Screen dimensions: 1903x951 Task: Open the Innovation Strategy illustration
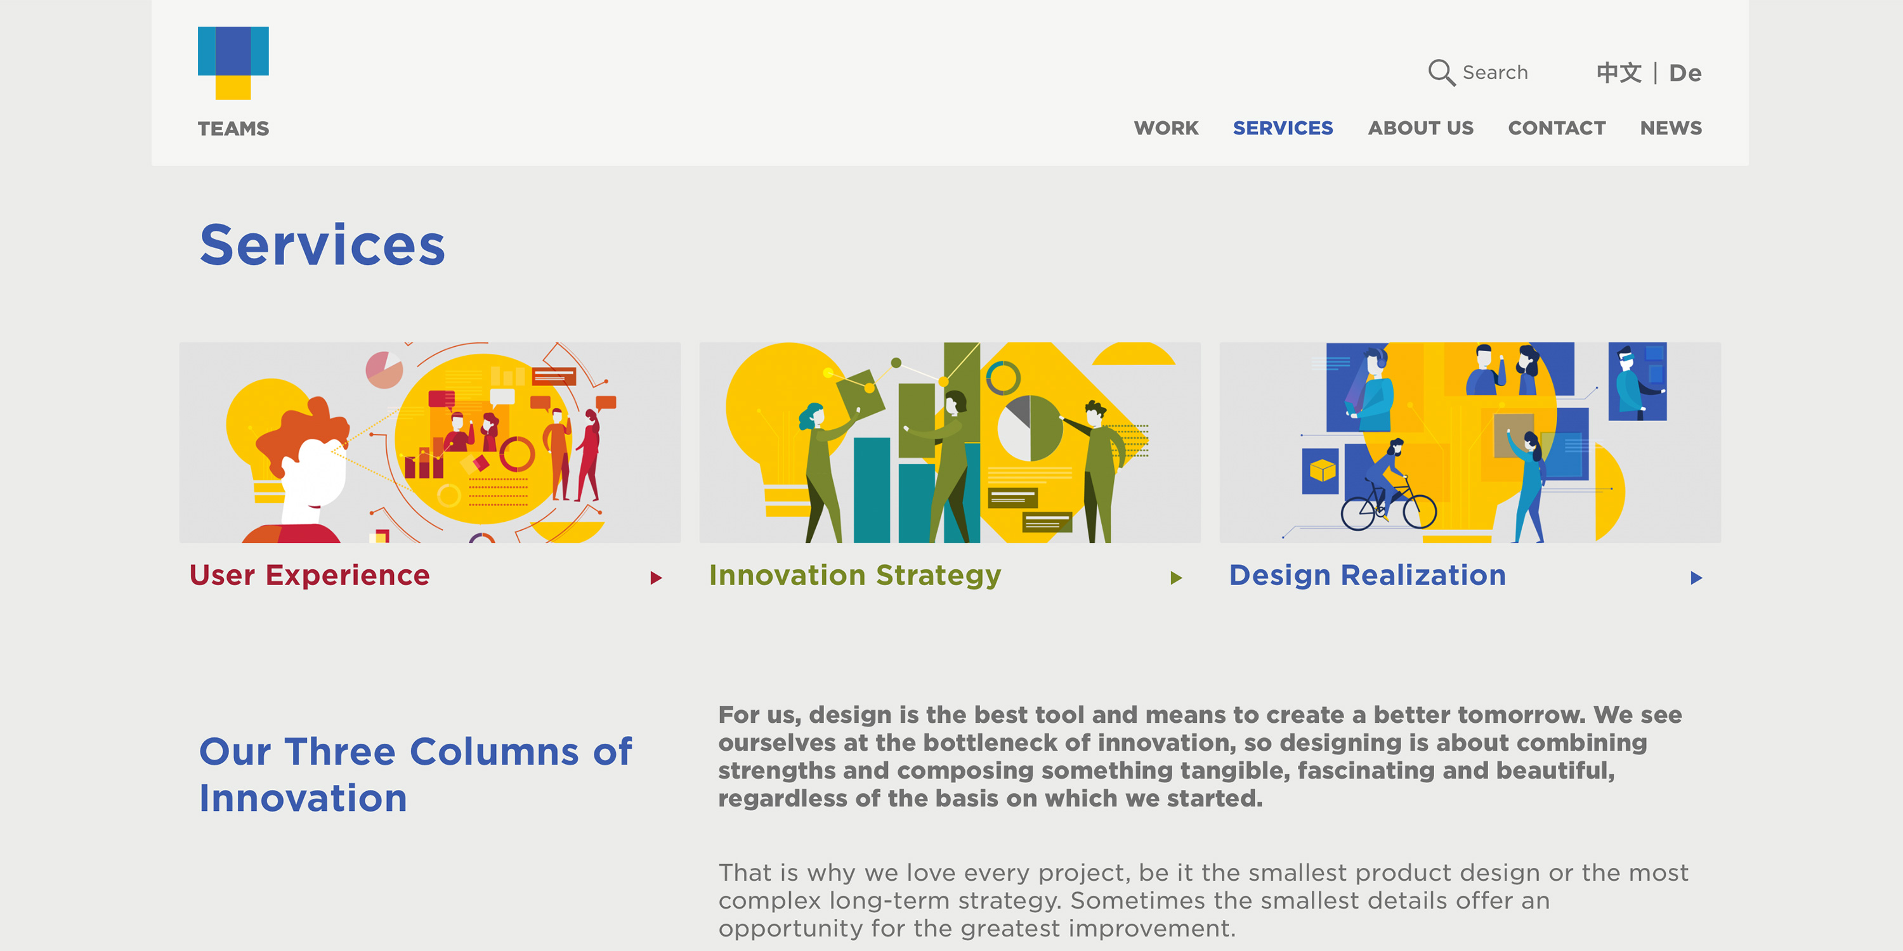[x=950, y=443]
